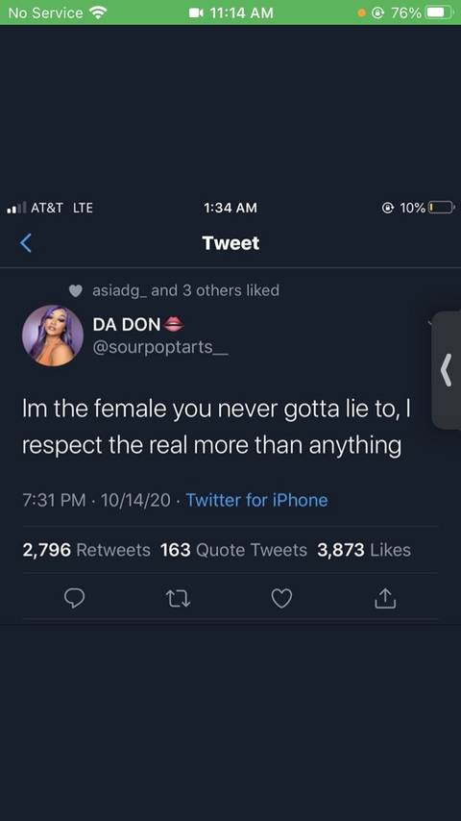View the 163 Quote Tweets
This screenshot has height=821, width=461.
(x=234, y=550)
